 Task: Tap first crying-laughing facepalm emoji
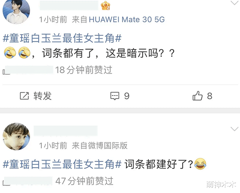point(10,53)
